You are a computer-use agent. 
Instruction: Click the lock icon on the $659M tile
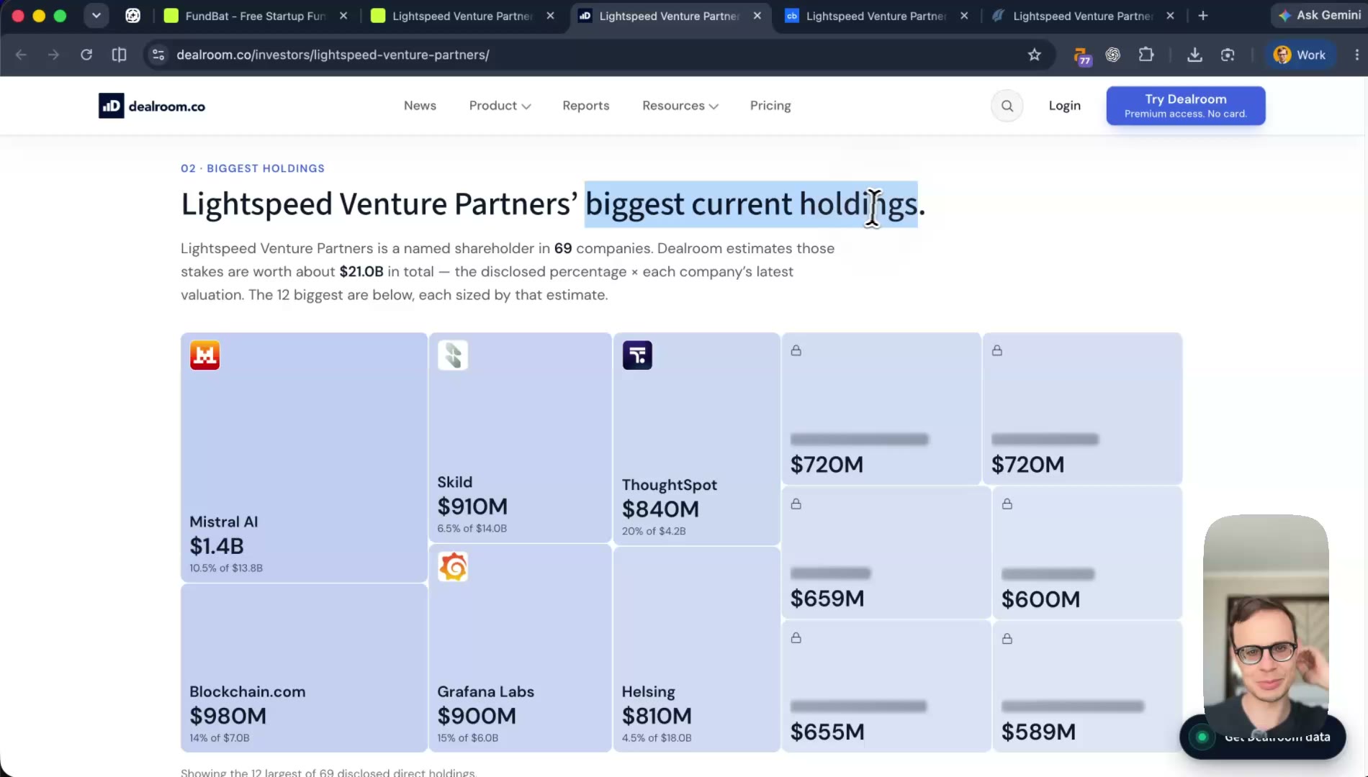[x=796, y=504]
